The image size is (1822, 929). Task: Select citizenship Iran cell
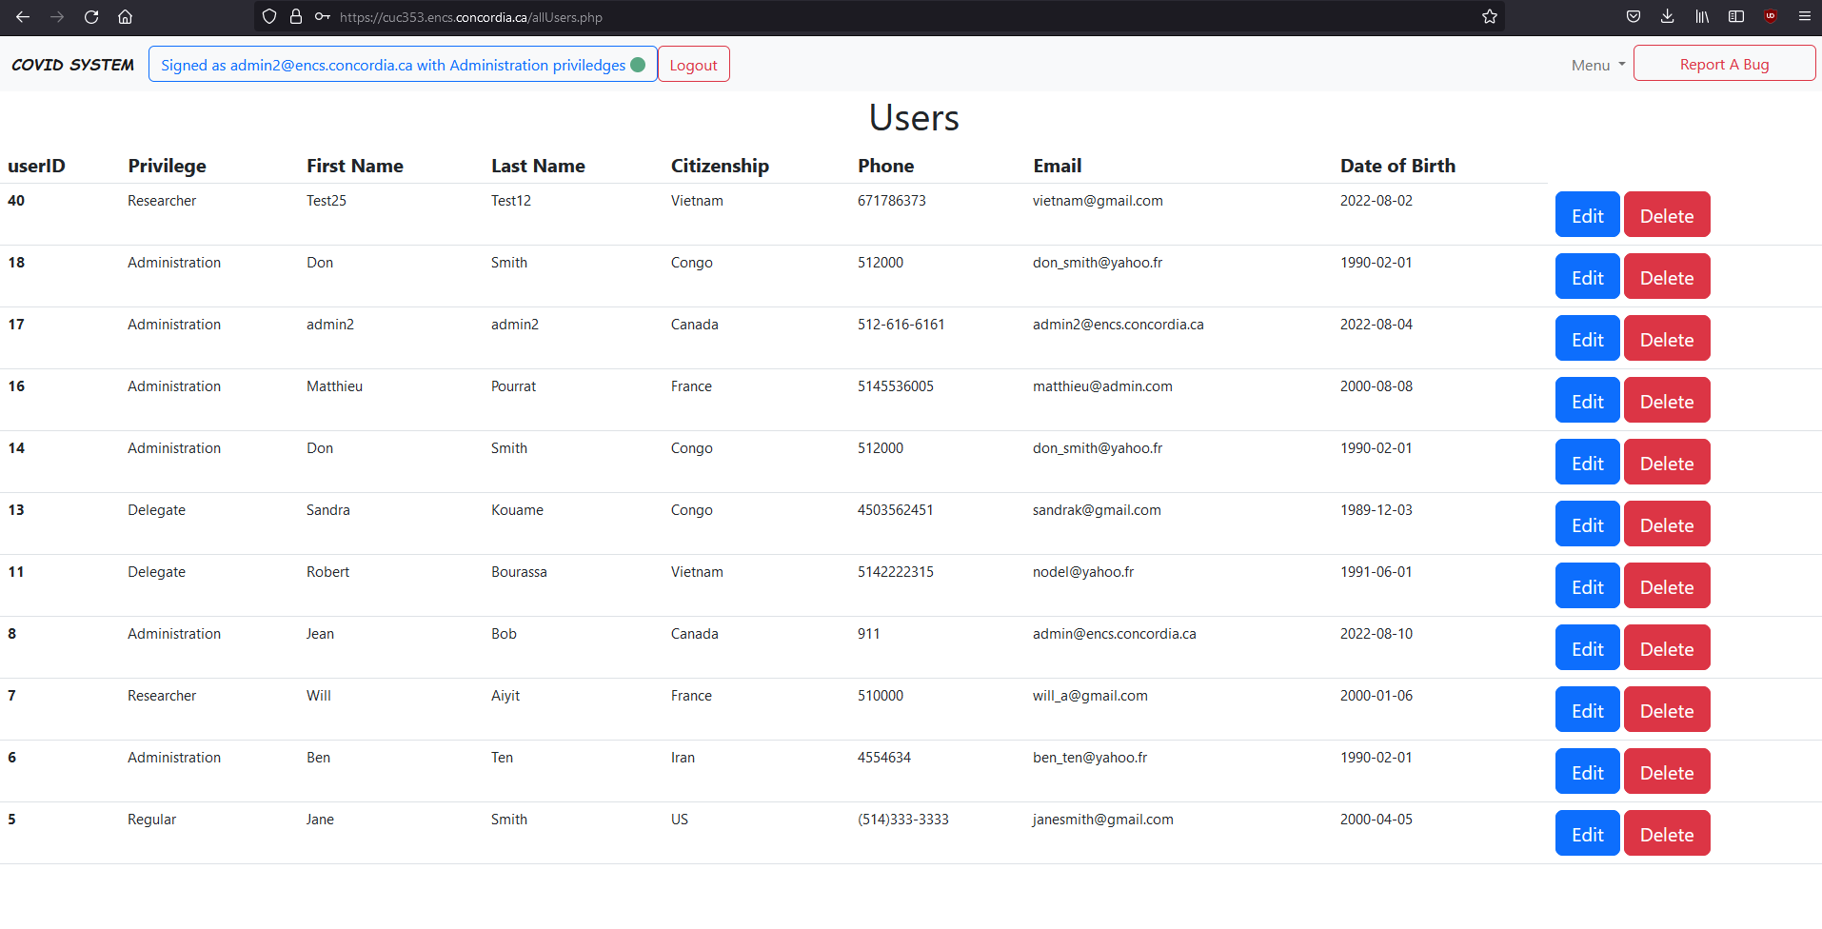[x=683, y=758]
